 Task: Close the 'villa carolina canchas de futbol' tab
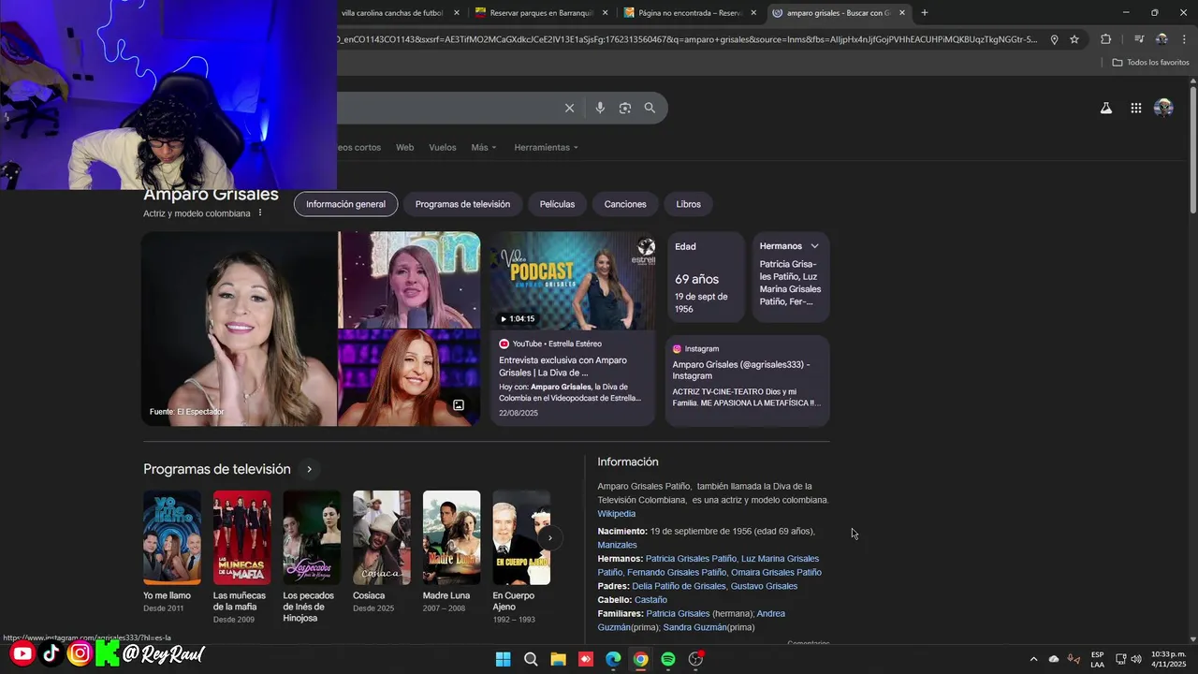click(x=457, y=13)
